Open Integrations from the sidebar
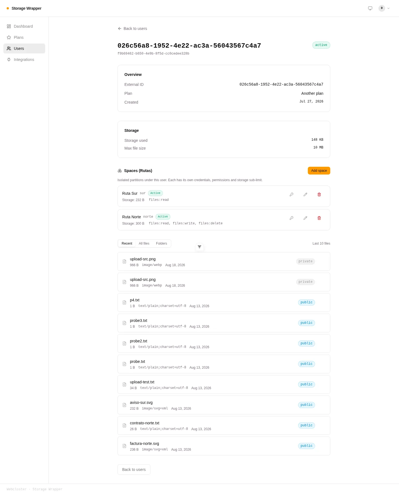 click(24, 60)
